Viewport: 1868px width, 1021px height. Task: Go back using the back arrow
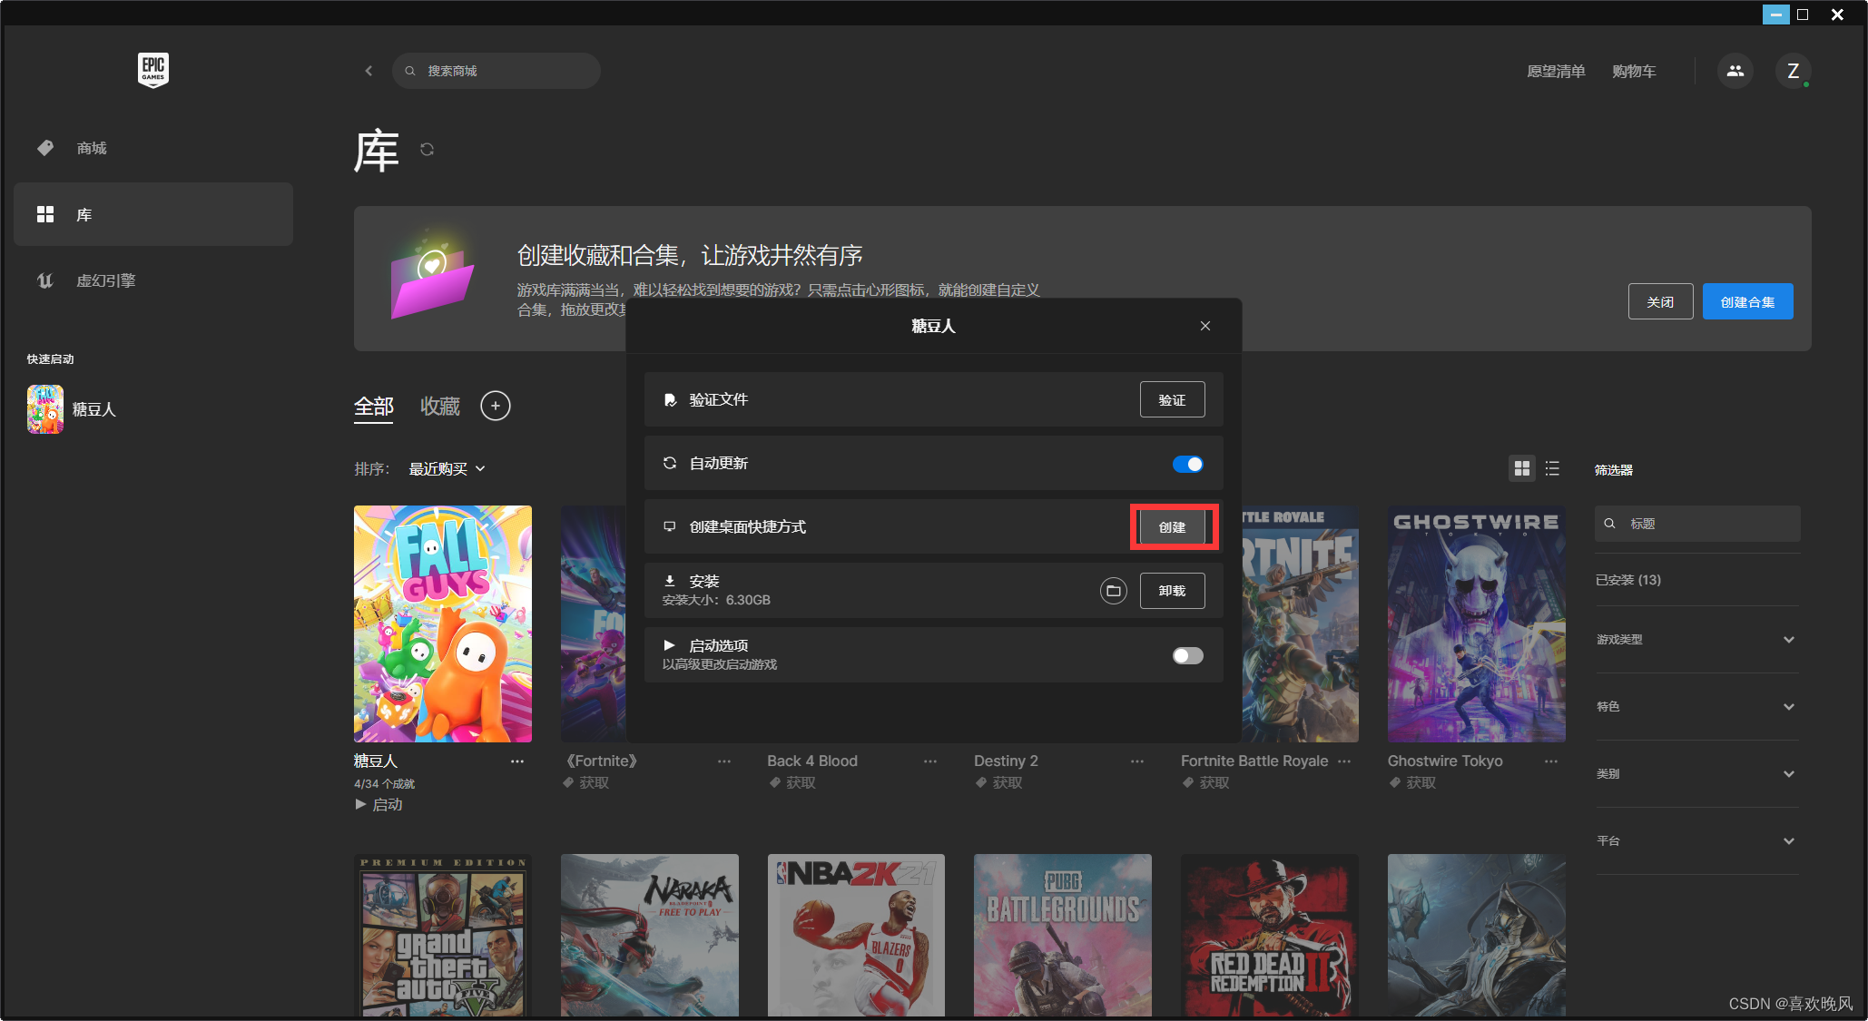point(369,71)
